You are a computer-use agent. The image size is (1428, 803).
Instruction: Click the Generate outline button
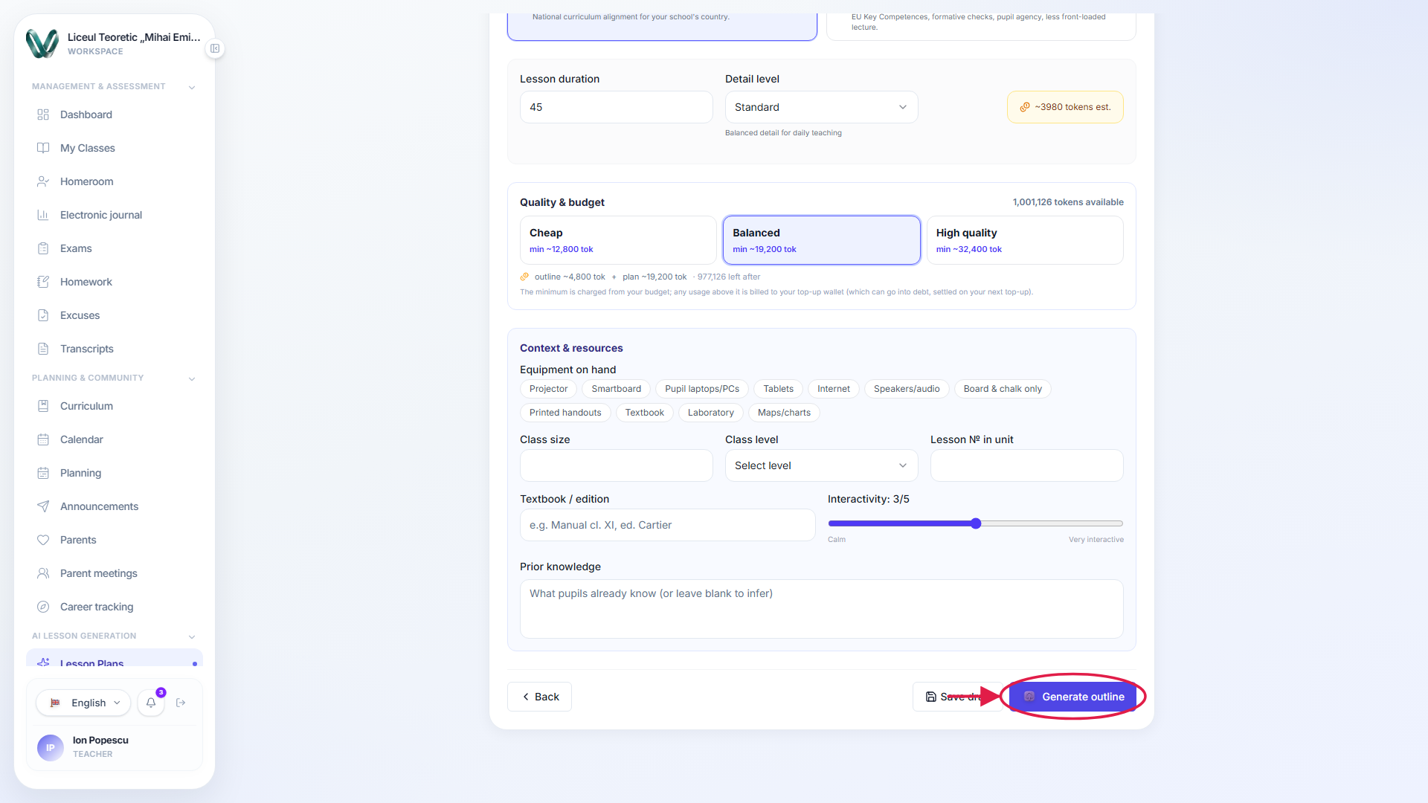(x=1072, y=697)
